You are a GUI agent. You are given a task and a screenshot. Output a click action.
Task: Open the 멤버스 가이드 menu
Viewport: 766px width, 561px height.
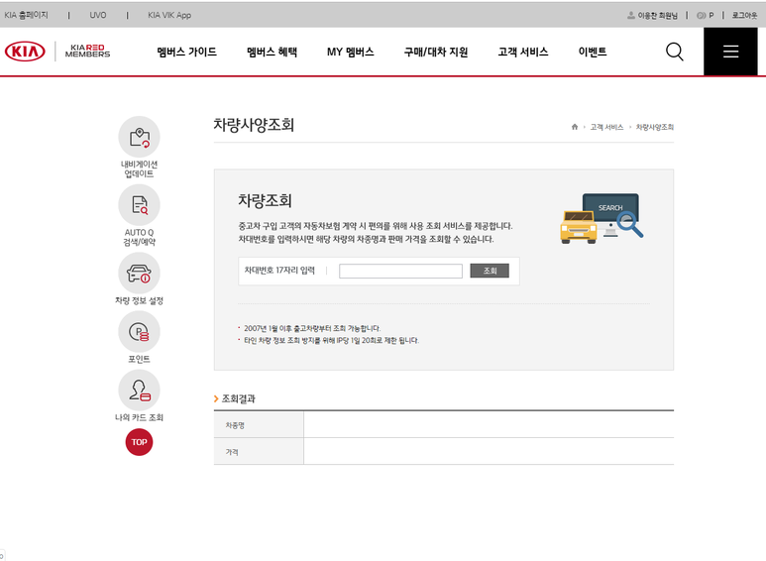186,52
